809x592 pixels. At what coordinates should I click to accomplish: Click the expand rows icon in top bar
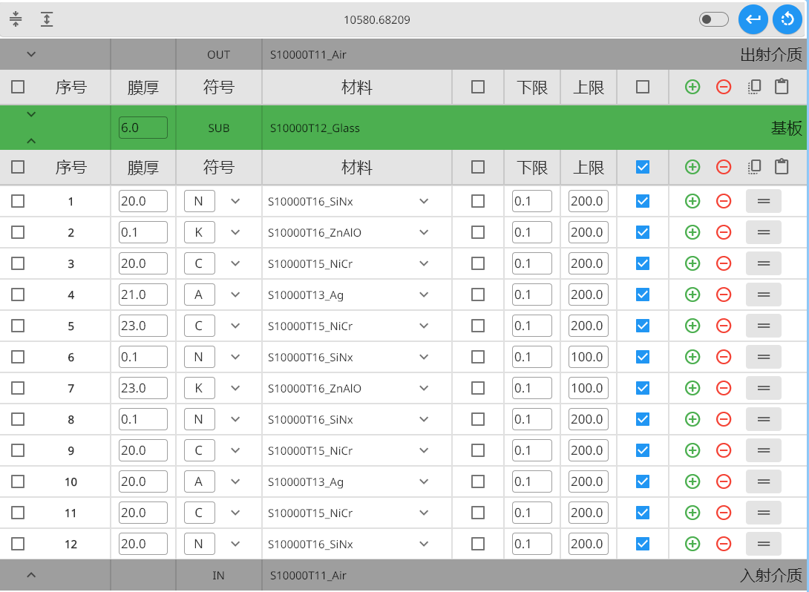coord(47,19)
